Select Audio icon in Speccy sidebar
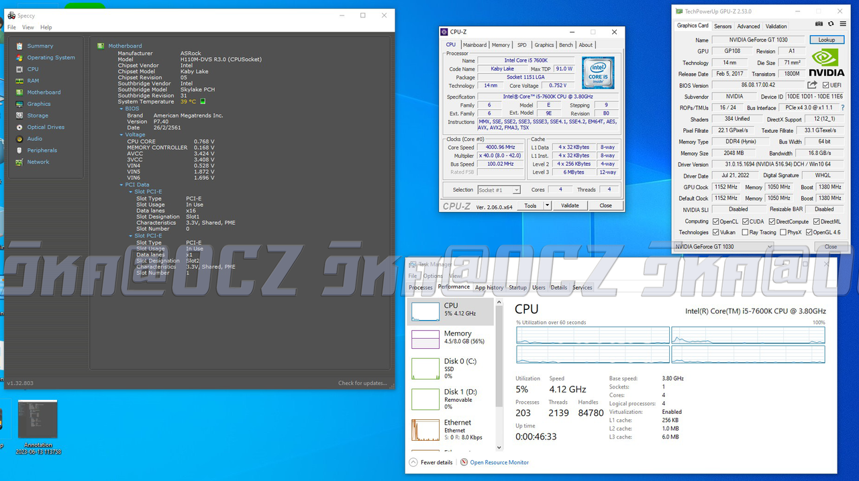This screenshot has width=859, height=481. [19, 139]
